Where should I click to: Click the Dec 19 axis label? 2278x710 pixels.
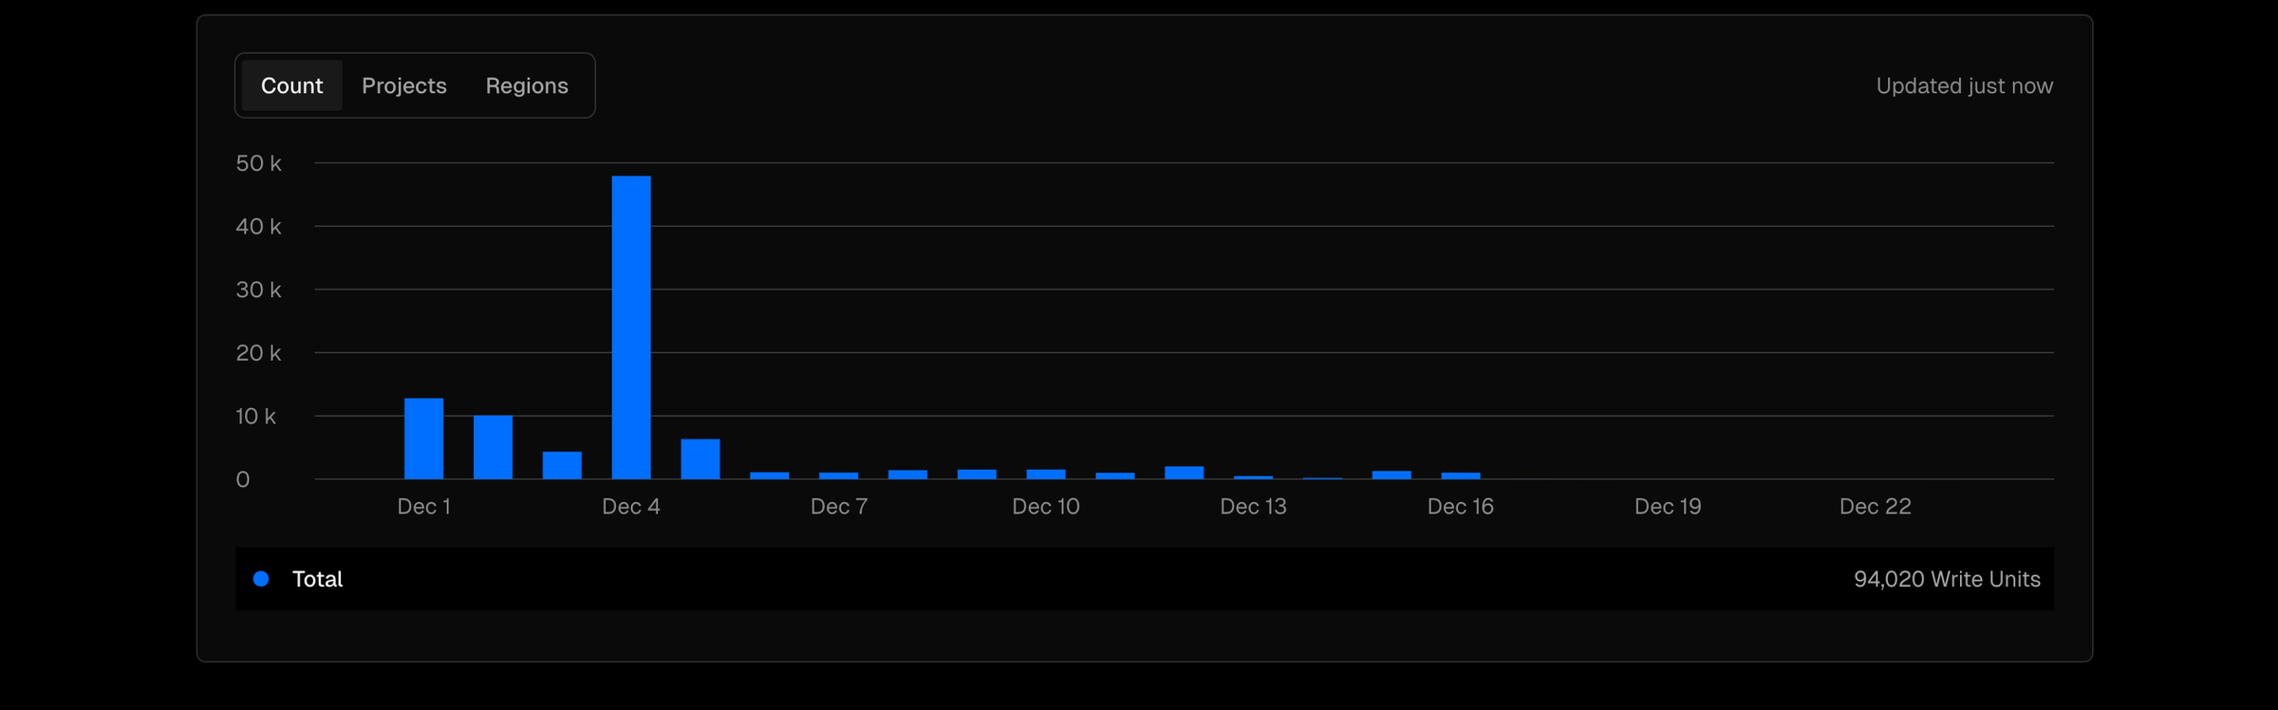pyautogui.click(x=1668, y=506)
